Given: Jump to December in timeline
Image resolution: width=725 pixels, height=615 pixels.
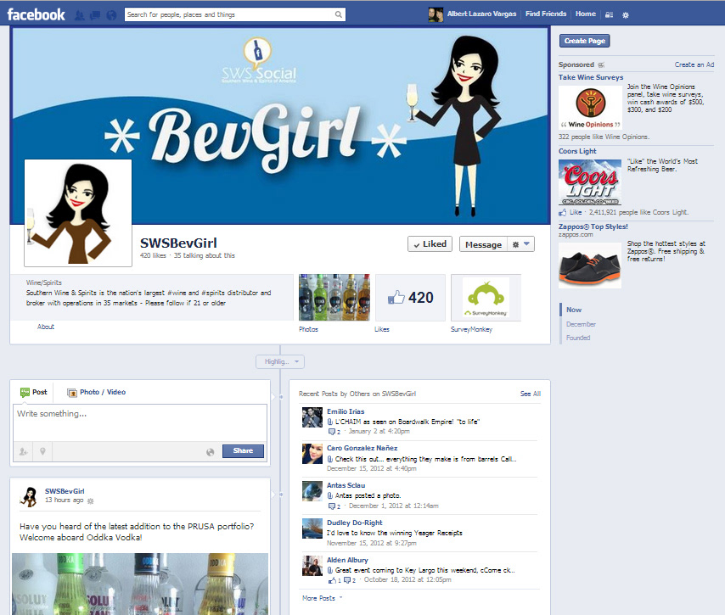Looking at the screenshot, I should (581, 324).
